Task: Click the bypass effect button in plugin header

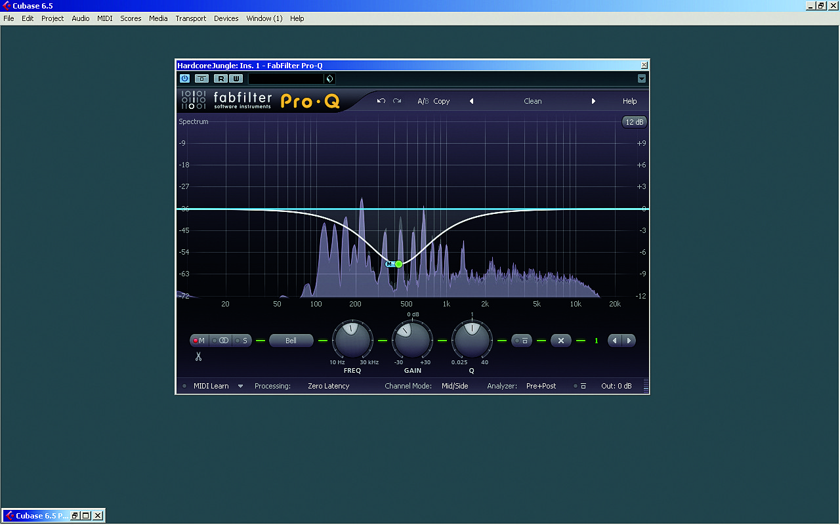Action: (202, 79)
